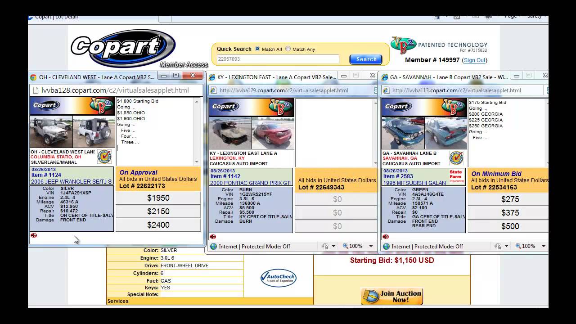Viewport: 576px width, 324px height.
Task: Select Match All radio button
Action: pyautogui.click(x=257, y=49)
